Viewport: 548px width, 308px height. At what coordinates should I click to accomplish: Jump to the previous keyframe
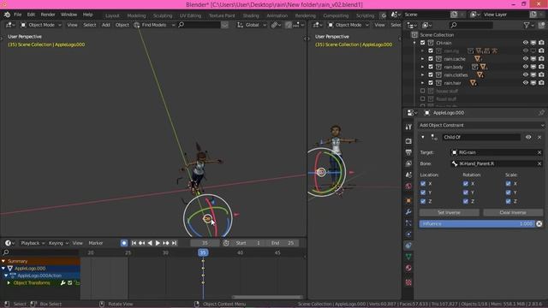[142, 243]
